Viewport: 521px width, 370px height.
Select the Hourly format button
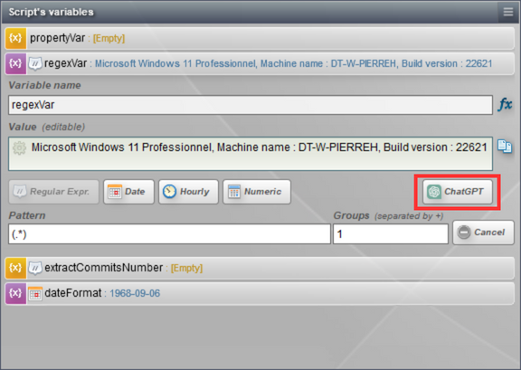click(x=188, y=192)
